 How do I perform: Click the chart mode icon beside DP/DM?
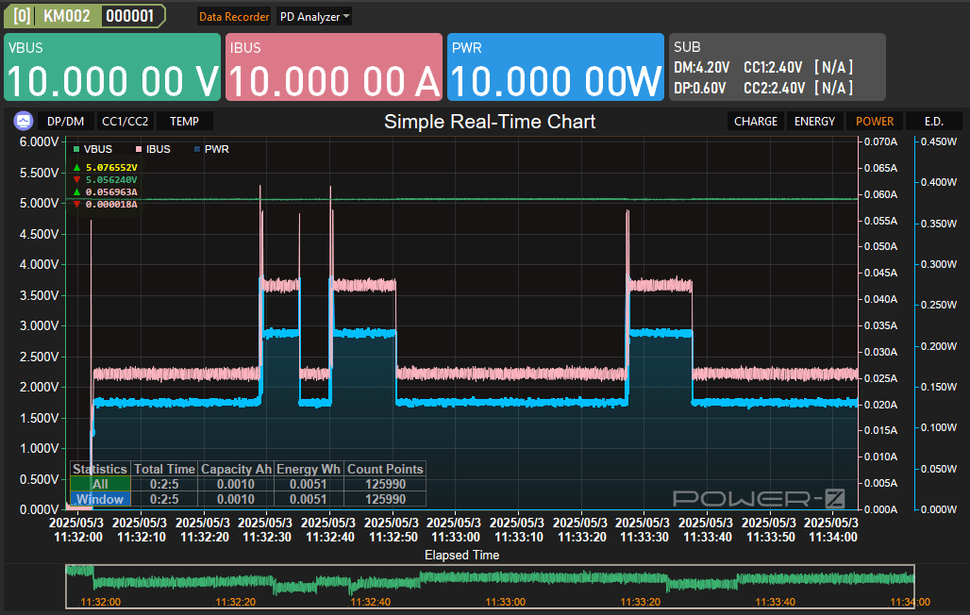(24, 121)
